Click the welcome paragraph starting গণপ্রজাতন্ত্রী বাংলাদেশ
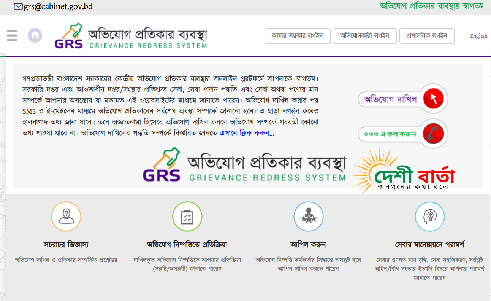Viewport: 491px width, 301px height. coord(171,106)
